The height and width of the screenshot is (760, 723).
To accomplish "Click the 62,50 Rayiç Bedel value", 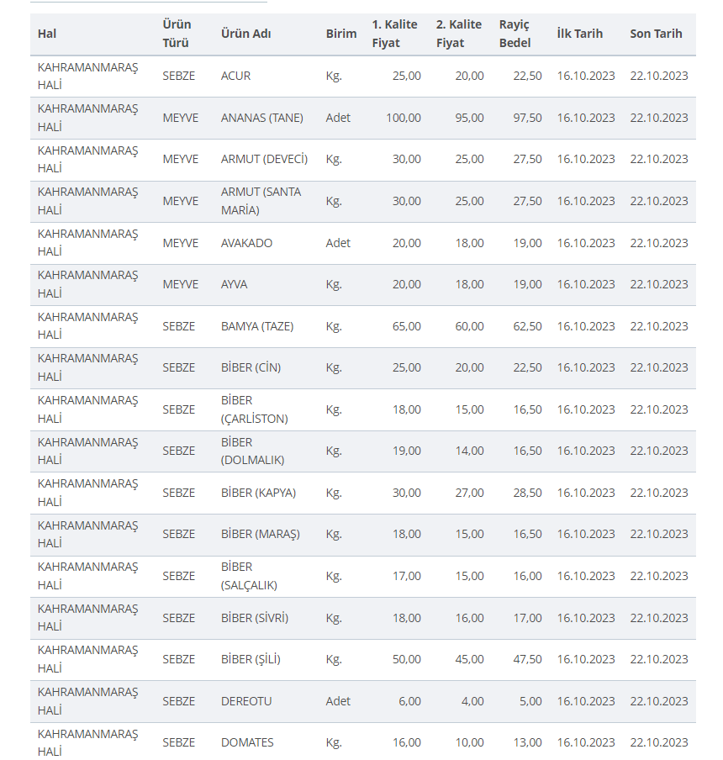I will coord(528,326).
